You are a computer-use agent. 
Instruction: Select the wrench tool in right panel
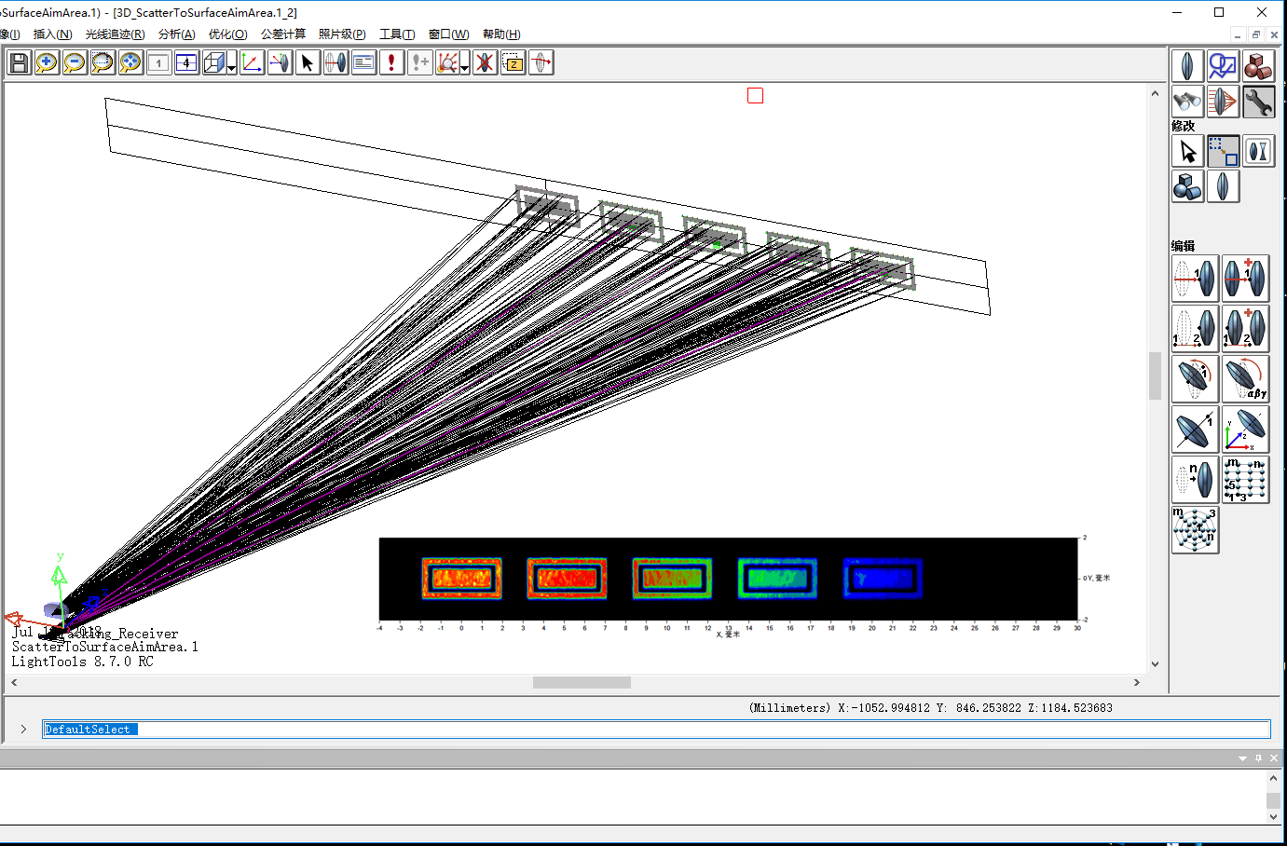1259,102
